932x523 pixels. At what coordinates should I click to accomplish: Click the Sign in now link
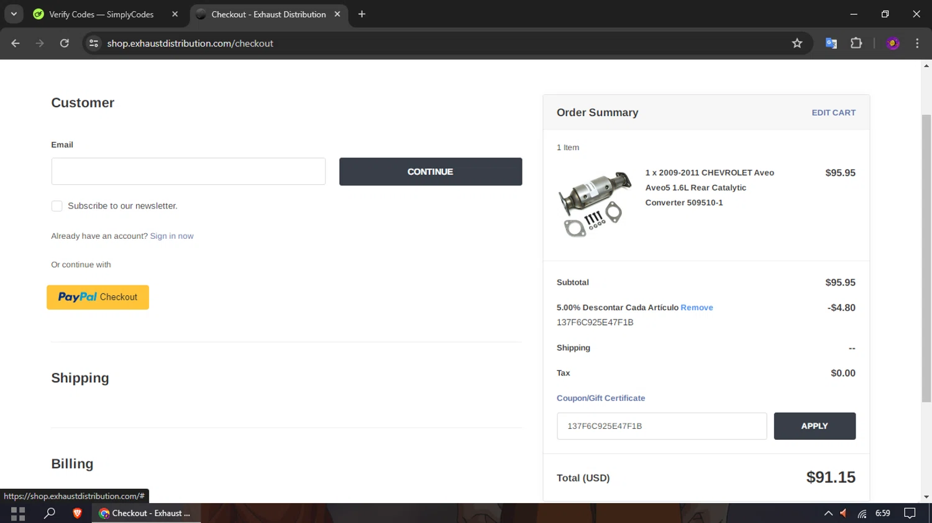[171, 236]
